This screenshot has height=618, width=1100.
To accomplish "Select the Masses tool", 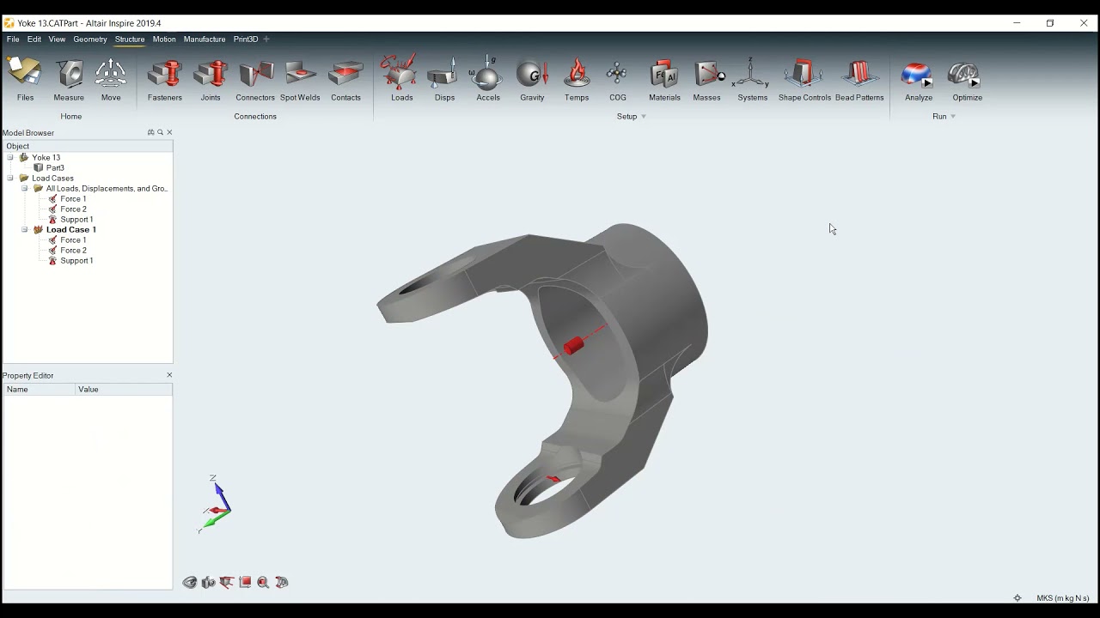I will point(706,79).
